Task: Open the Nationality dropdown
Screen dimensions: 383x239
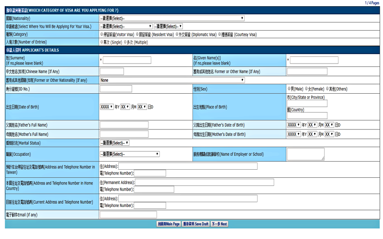Action: (x=172, y=18)
